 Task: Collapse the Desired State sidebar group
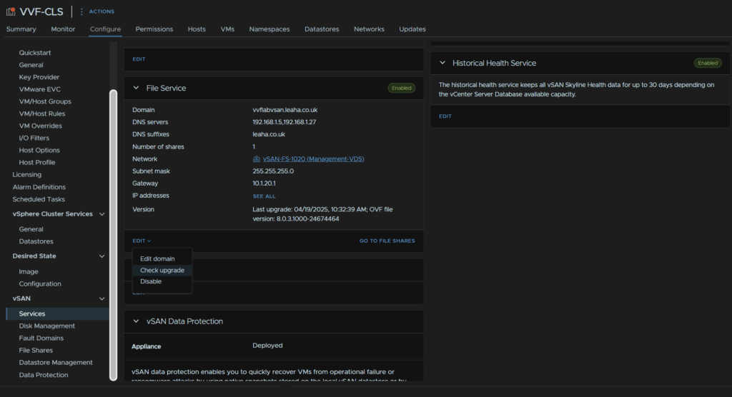(102, 256)
